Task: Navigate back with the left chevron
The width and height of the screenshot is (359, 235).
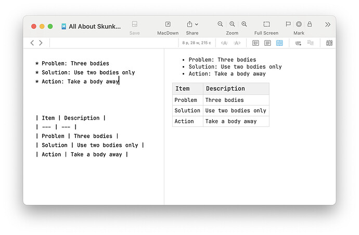Action: coord(32,43)
